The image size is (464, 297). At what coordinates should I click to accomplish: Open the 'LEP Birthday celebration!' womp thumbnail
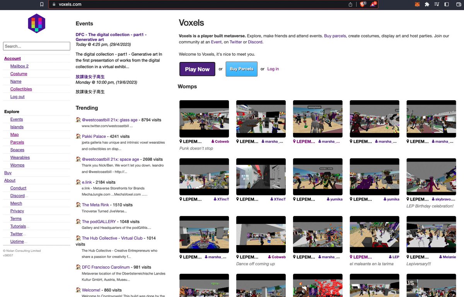pos(431,177)
